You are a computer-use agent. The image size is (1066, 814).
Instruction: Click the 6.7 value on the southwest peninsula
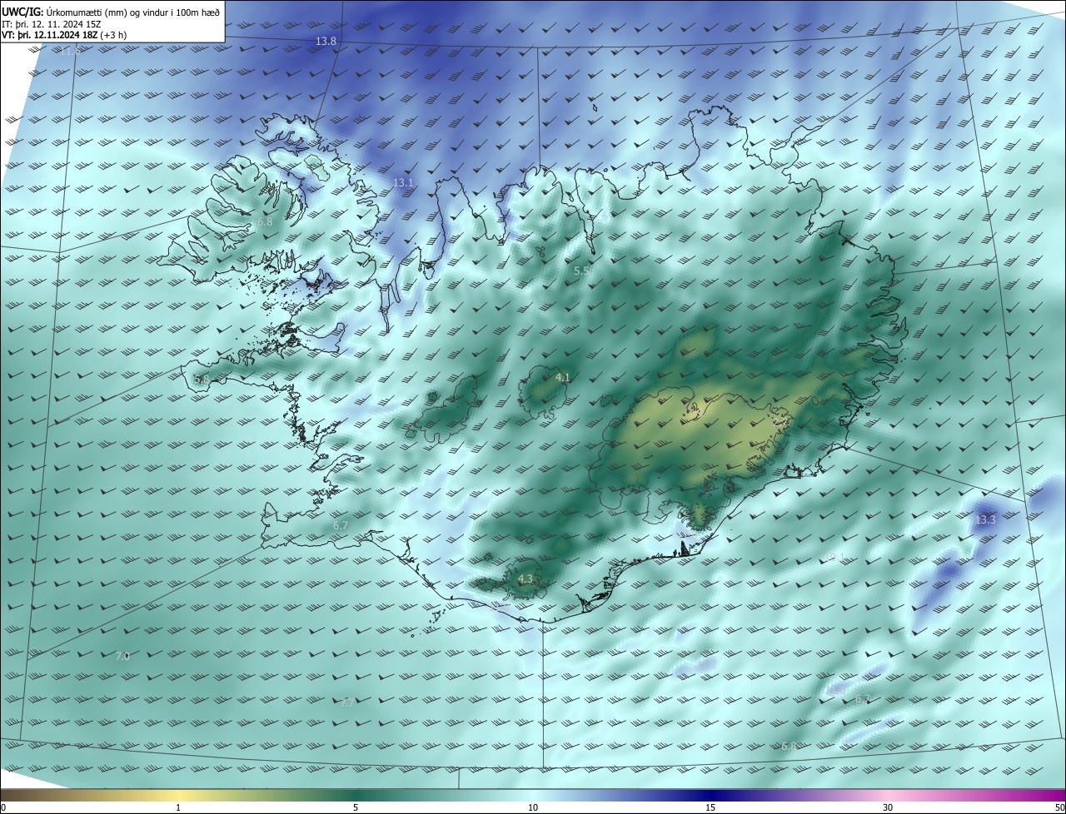click(340, 526)
